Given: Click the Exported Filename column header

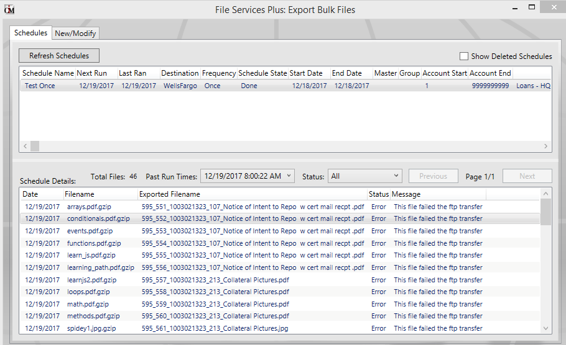Looking at the screenshot, I should (x=253, y=194).
